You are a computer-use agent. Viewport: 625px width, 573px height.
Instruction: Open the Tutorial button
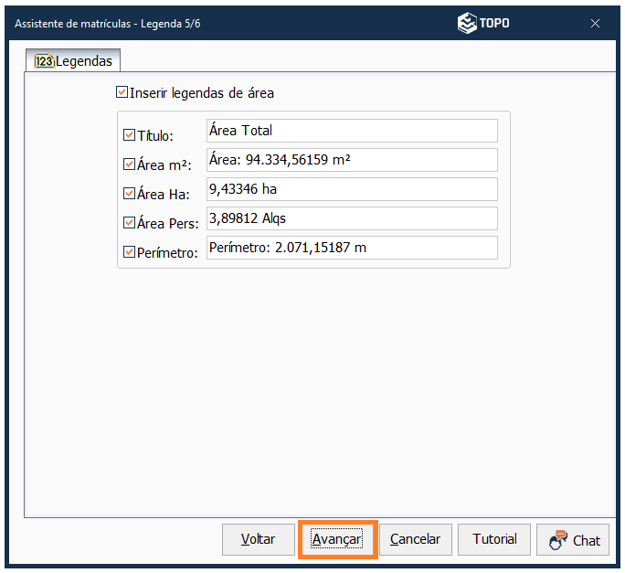coord(494,539)
